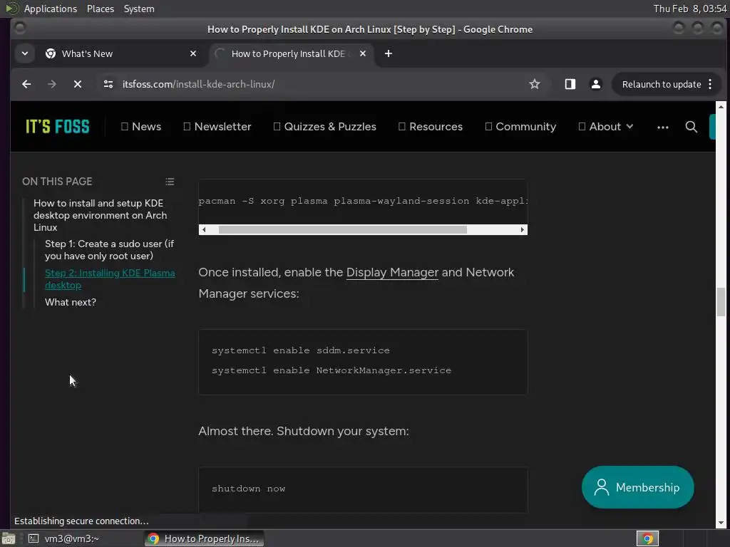Click the page vertical scrollbar thumb

pyautogui.click(x=721, y=302)
